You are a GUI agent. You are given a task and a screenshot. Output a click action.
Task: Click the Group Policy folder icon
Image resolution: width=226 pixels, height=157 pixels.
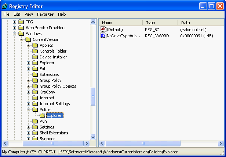[x=35, y=80]
